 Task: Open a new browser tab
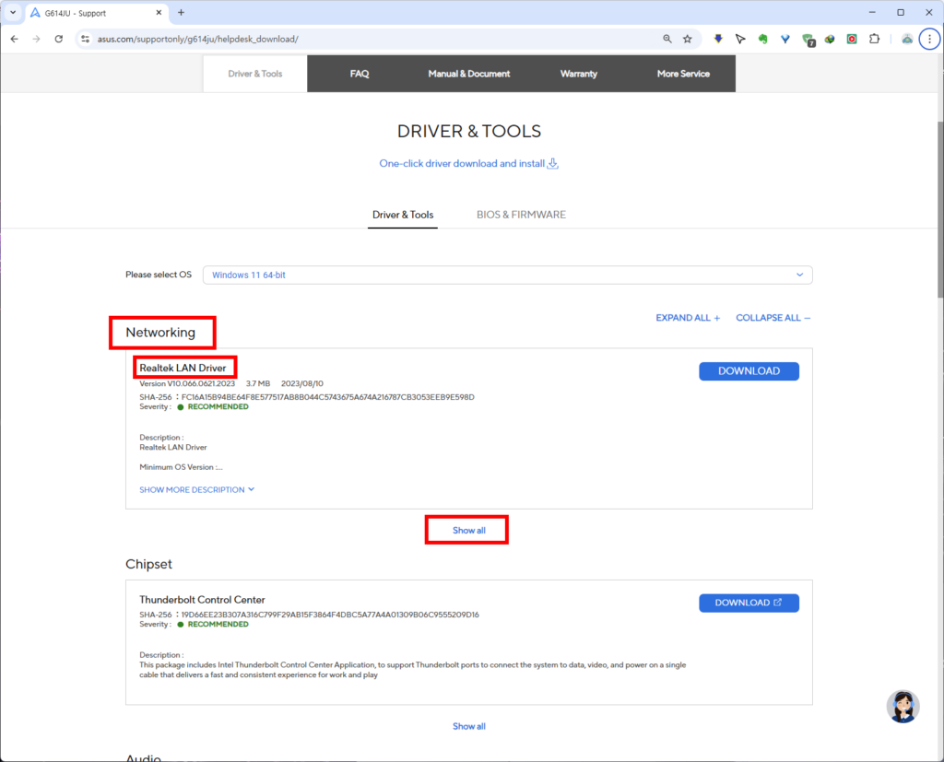(x=182, y=13)
